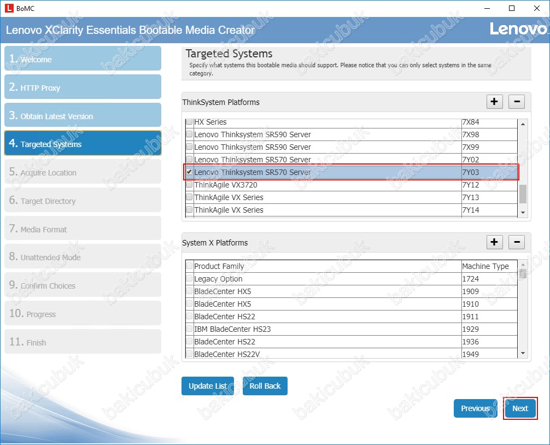Click the BoMC app icon in title bar
Viewport: 550px width, 445px height.
[9, 8]
